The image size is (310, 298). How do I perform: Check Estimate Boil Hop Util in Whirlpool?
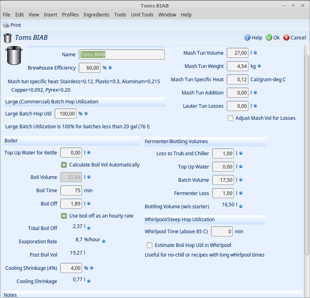tap(150, 245)
